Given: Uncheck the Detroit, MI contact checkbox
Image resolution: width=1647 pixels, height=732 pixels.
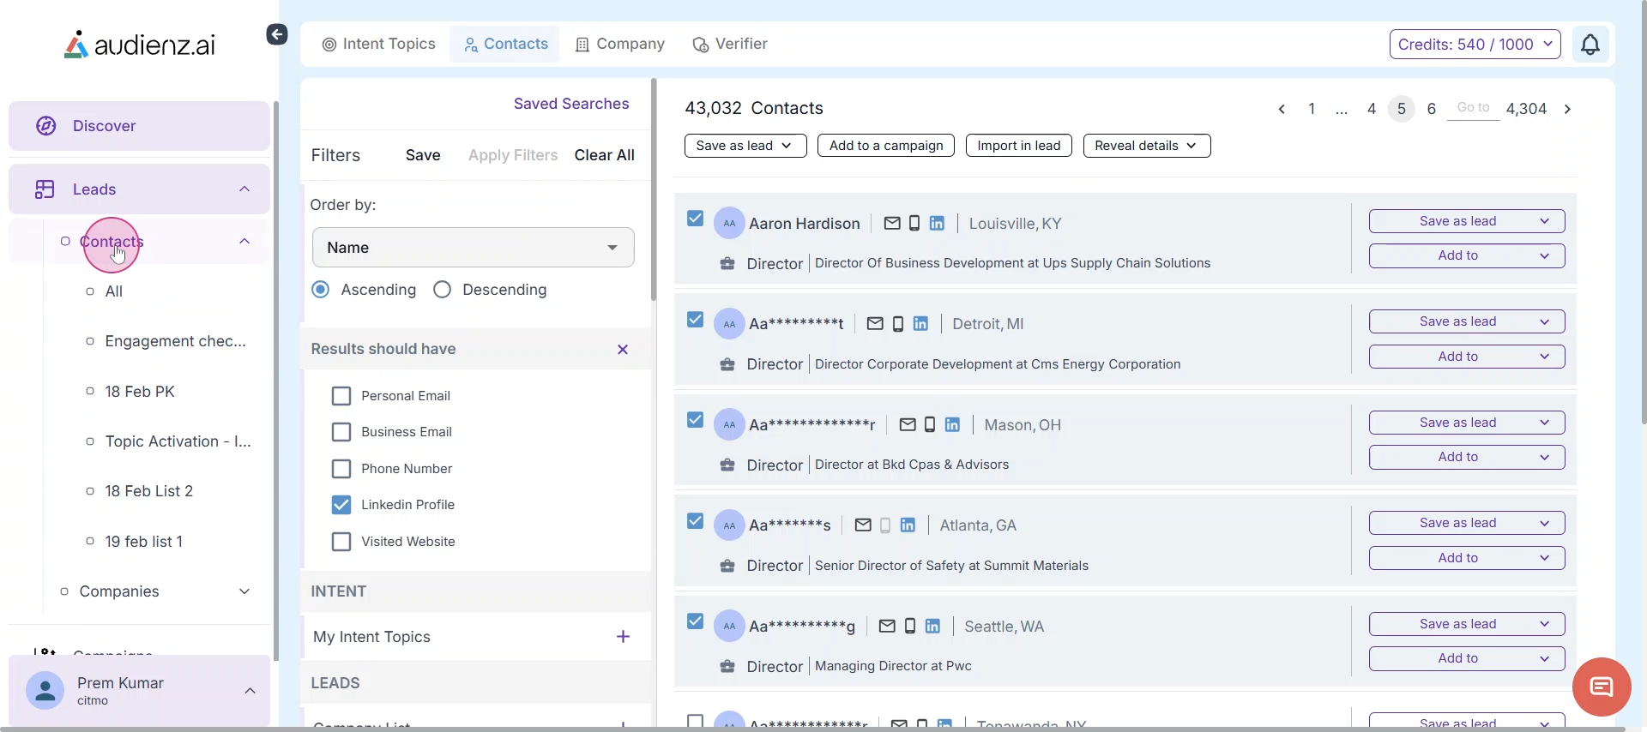Looking at the screenshot, I should click(x=696, y=320).
